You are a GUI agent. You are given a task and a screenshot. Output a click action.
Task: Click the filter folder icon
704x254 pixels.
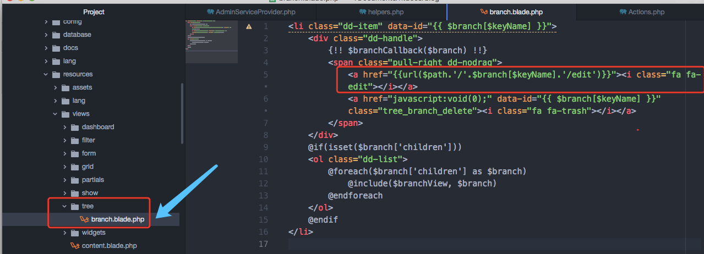[75, 140]
